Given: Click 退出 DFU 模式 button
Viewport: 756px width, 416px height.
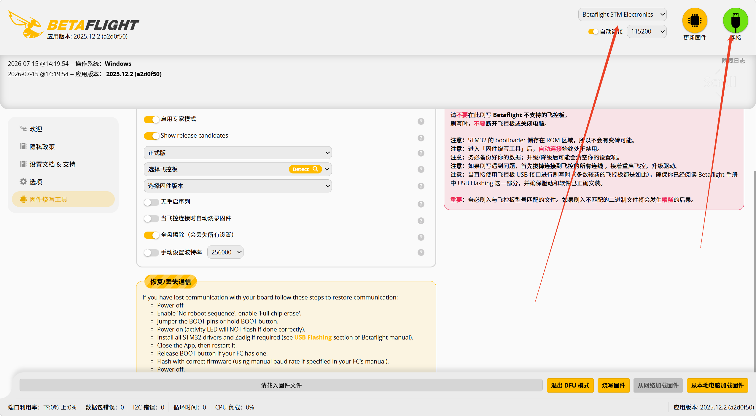Looking at the screenshot, I should click(x=570, y=385).
